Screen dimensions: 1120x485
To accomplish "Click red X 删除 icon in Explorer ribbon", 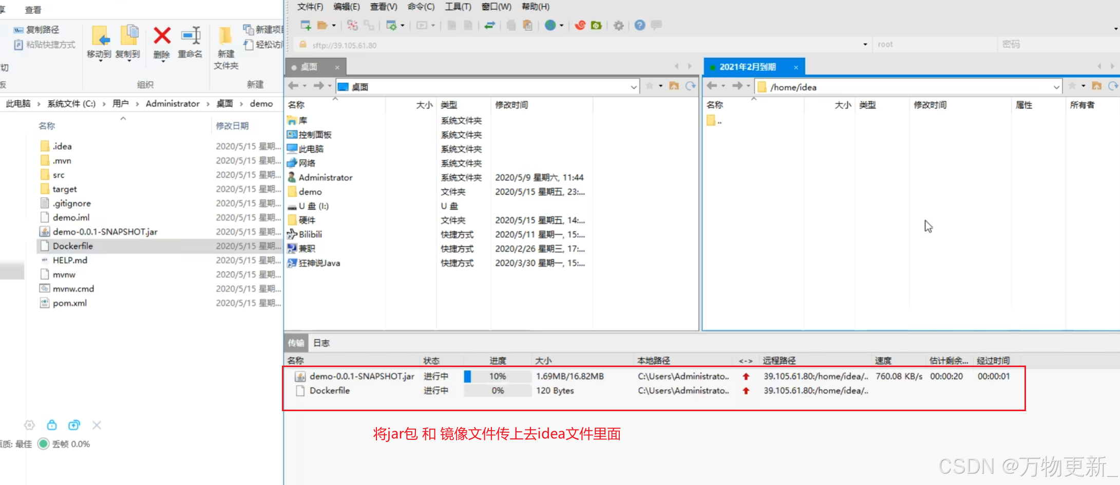I will (162, 36).
